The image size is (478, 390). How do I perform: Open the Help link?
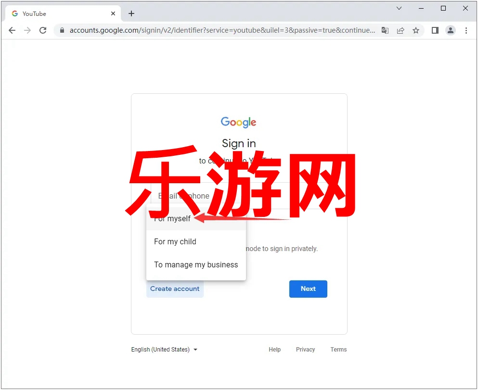tap(275, 350)
